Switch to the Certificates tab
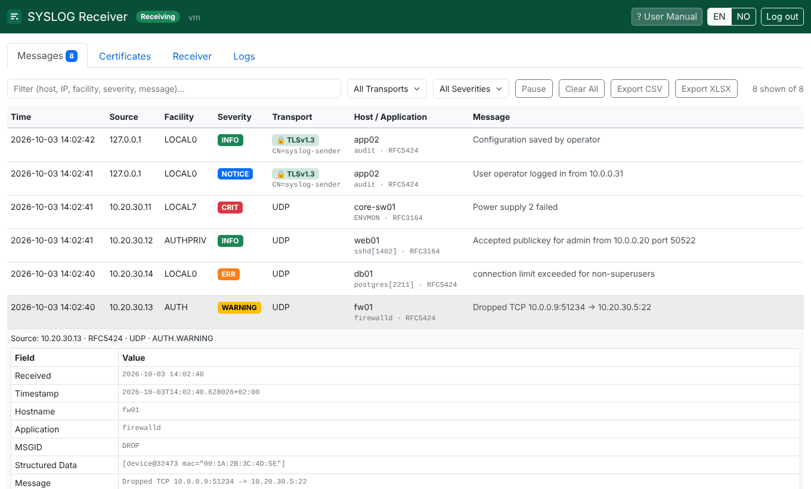The image size is (811, 489). 125,56
